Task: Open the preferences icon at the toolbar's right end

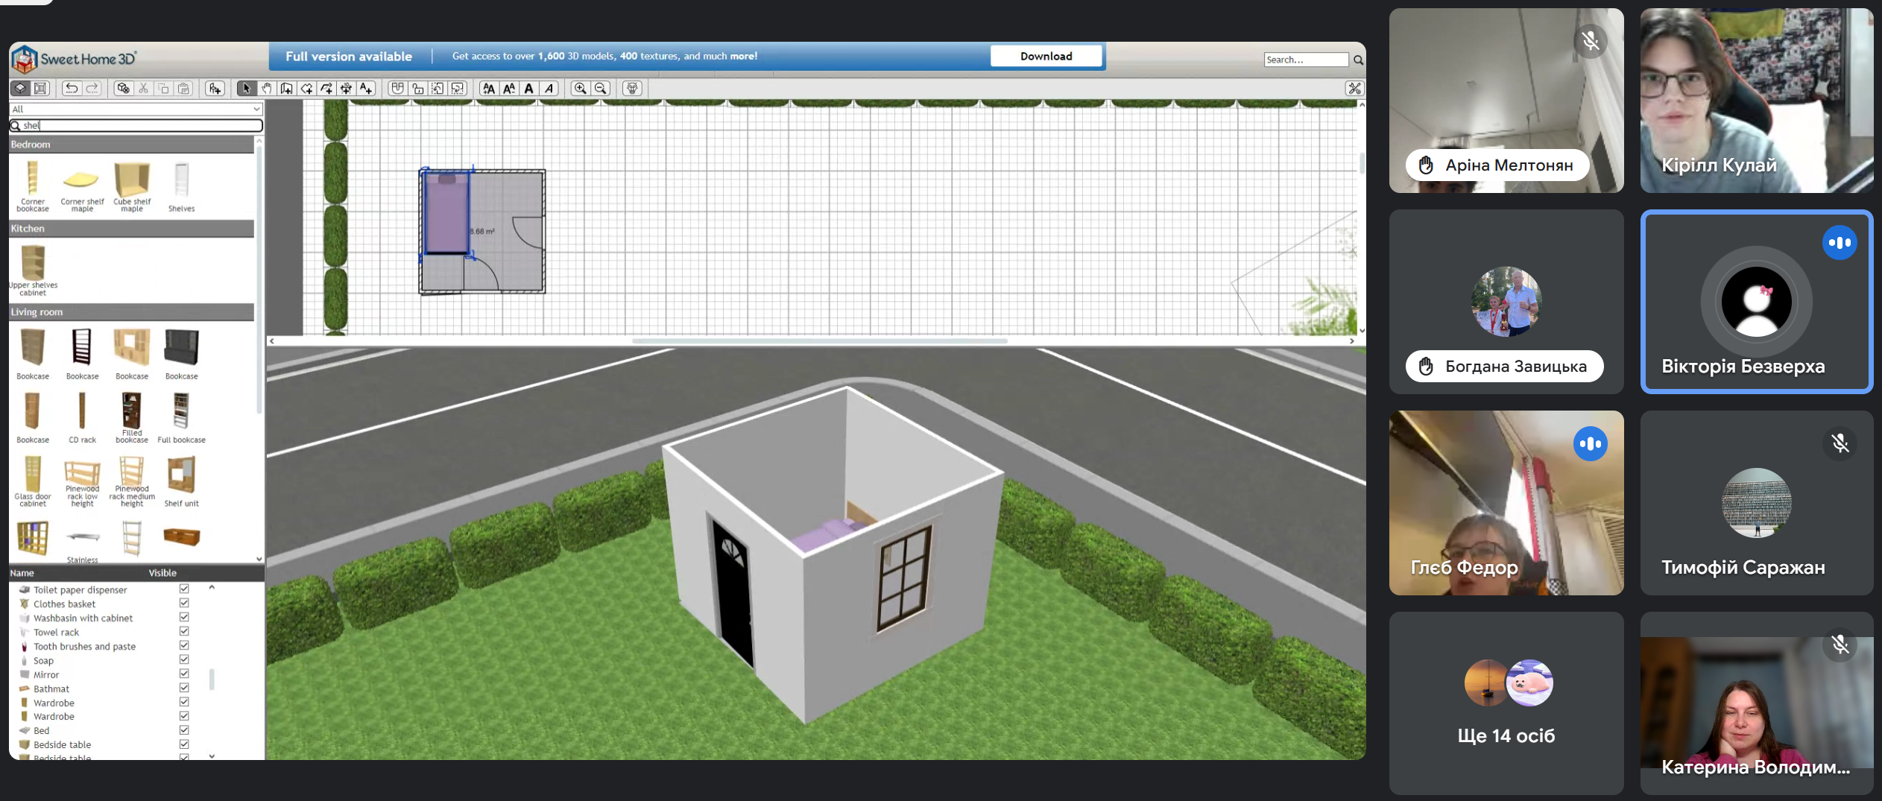Action: [x=1354, y=89]
